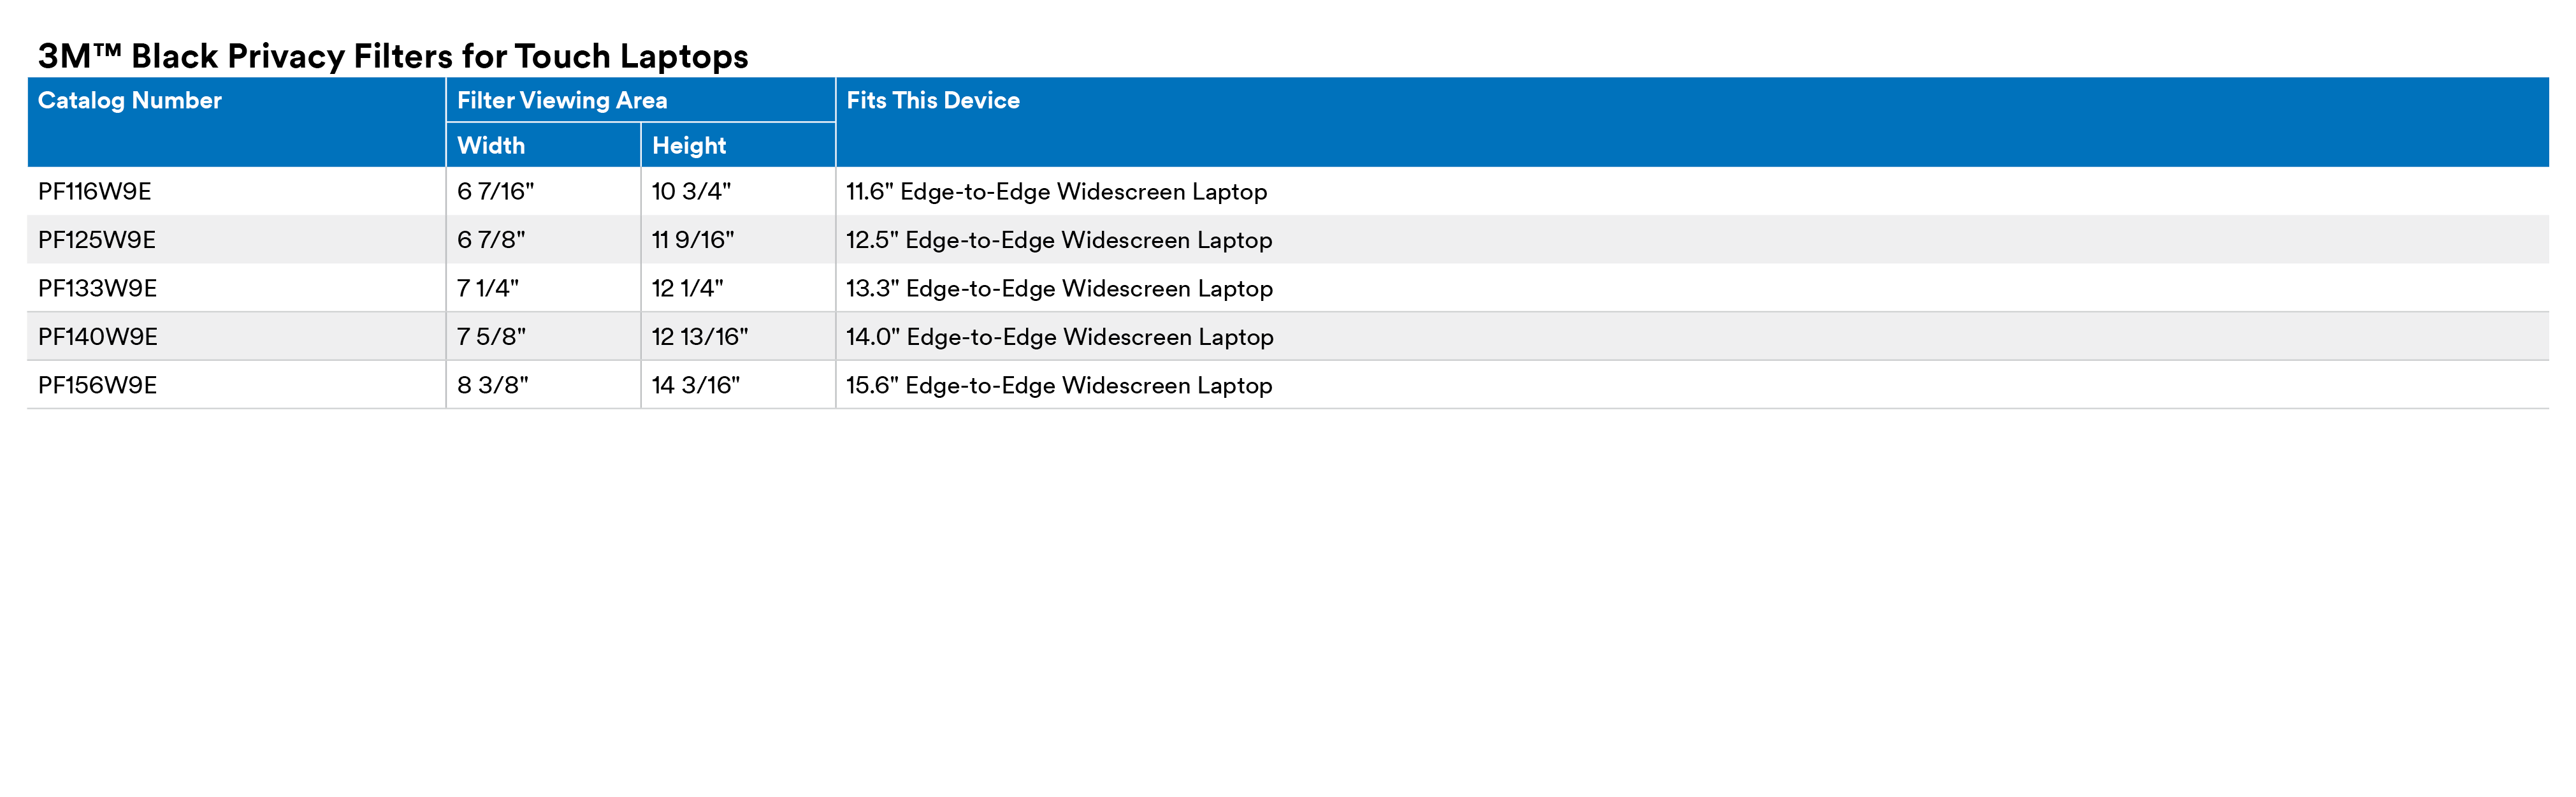Select catalog number PF116W9E

coord(94,191)
